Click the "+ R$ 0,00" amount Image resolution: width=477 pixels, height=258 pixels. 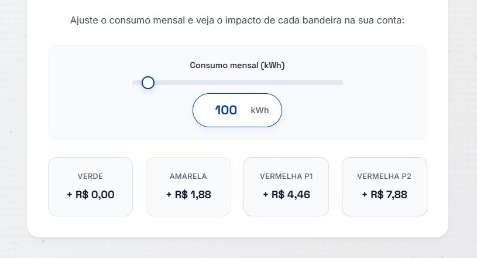(90, 195)
